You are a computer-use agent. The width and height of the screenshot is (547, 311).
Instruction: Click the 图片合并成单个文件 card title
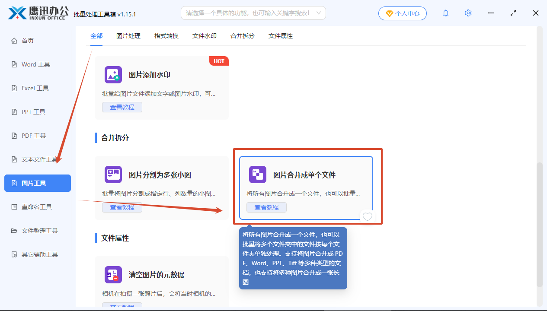point(304,175)
